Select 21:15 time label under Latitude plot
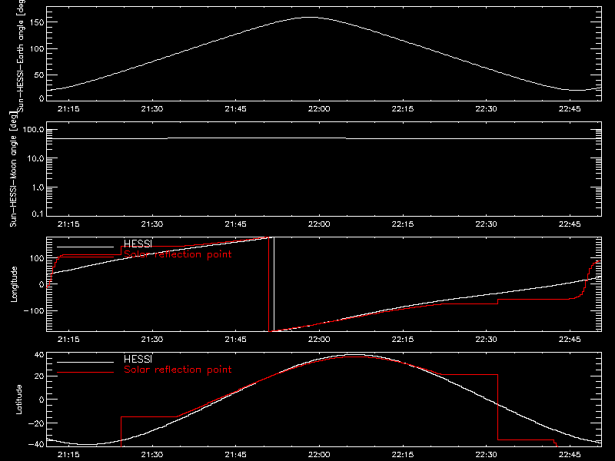The image size is (615, 461). pyautogui.click(x=68, y=455)
